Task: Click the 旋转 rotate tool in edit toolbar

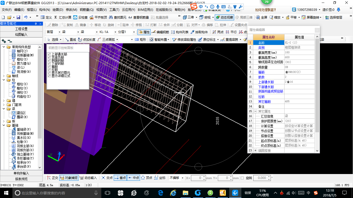Action: pyautogui.click(x=108, y=25)
